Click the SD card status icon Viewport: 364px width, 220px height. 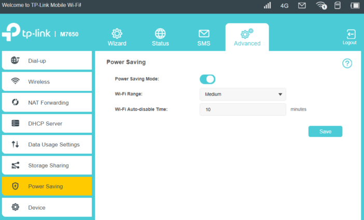point(338,5)
